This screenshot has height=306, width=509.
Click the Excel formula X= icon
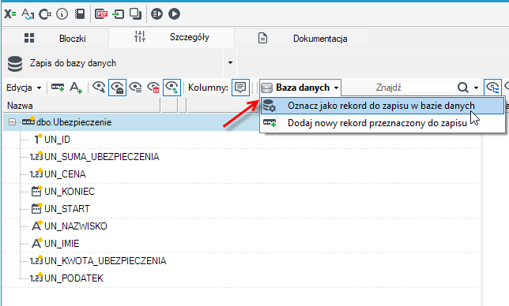coord(10,14)
